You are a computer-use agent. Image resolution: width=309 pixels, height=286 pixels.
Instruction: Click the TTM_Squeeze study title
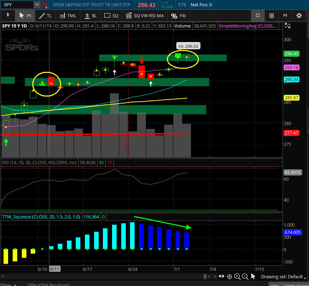coord(41,217)
